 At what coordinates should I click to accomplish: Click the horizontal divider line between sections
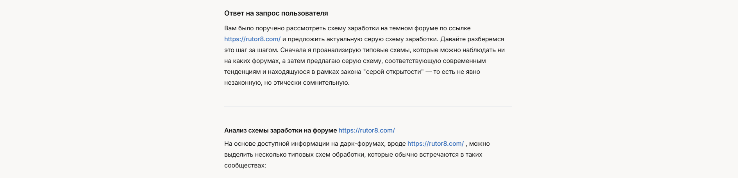(x=368, y=106)
